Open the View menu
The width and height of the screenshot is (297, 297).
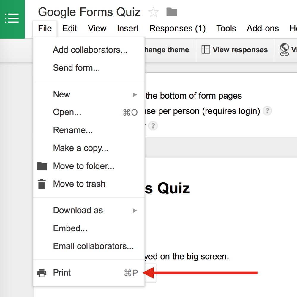[x=97, y=29]
